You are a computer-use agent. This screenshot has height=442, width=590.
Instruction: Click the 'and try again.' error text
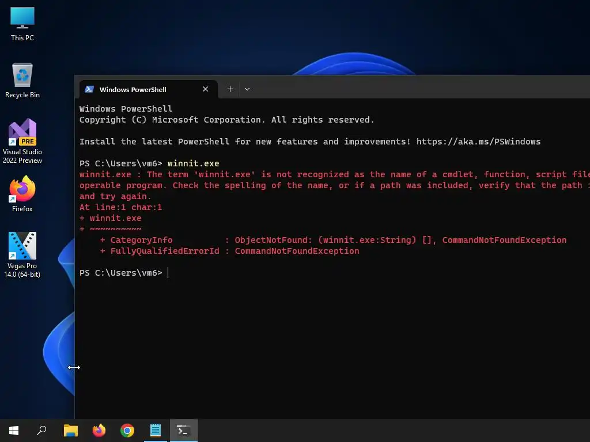click(x=115, y=197)
